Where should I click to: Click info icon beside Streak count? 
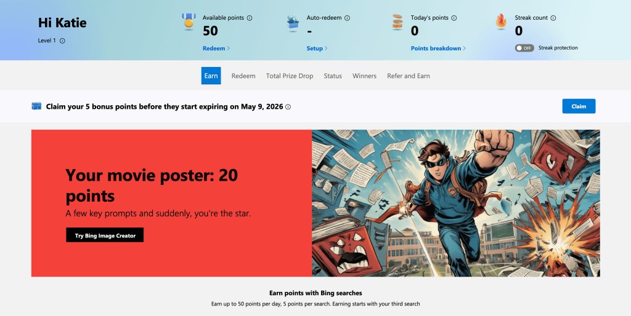point(553,18)
